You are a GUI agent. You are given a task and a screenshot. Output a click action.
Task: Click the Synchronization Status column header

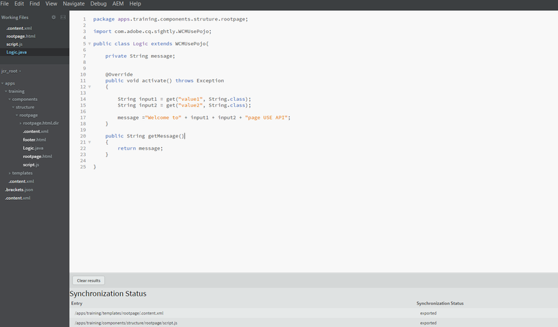coord(440,304)
